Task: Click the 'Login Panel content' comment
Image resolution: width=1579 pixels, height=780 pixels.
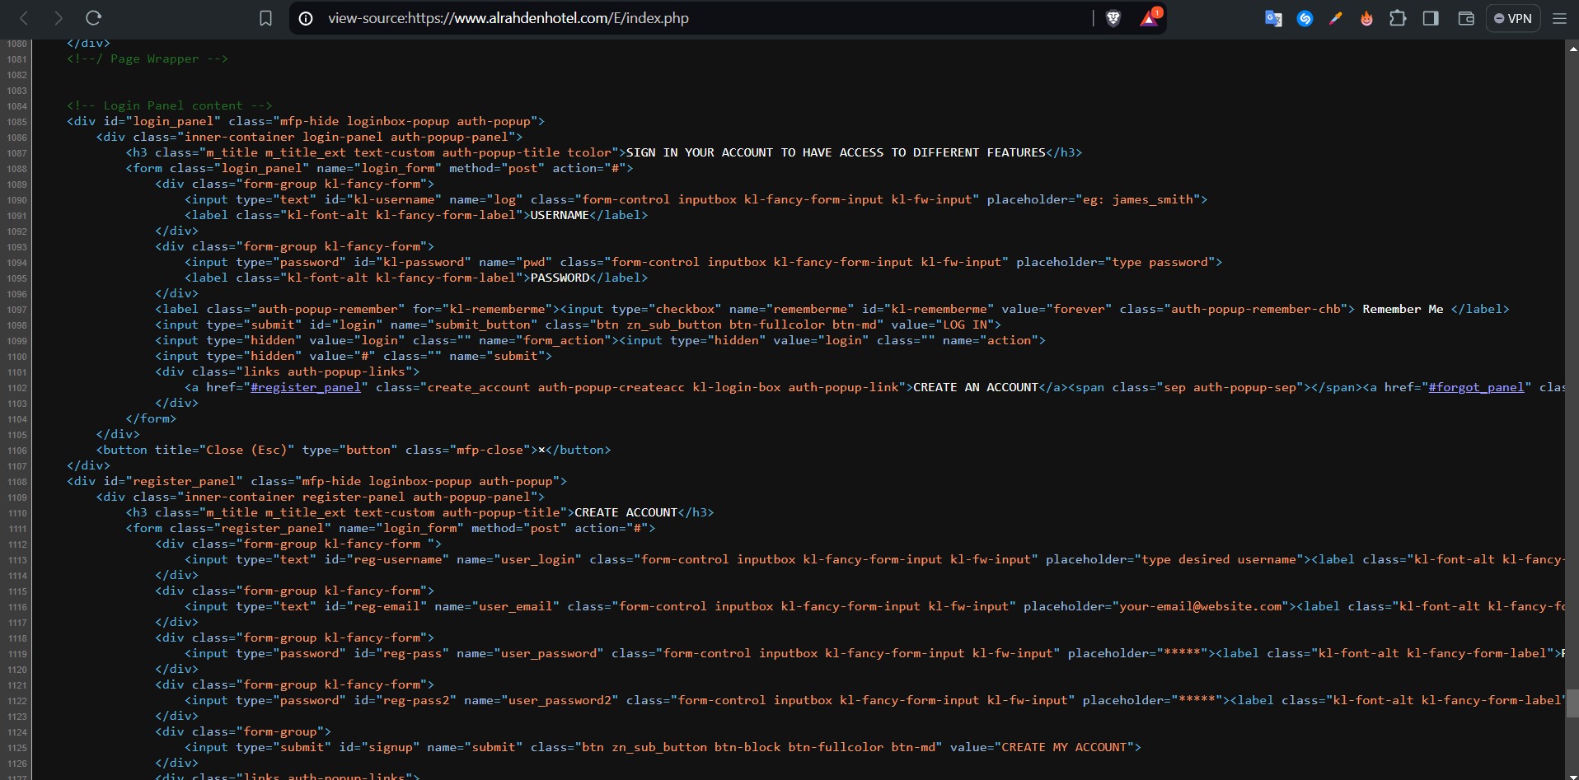Action: point(169,105)
